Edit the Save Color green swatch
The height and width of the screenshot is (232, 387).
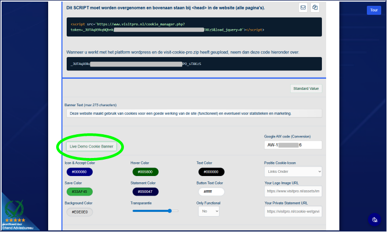[x=79, y=191]
